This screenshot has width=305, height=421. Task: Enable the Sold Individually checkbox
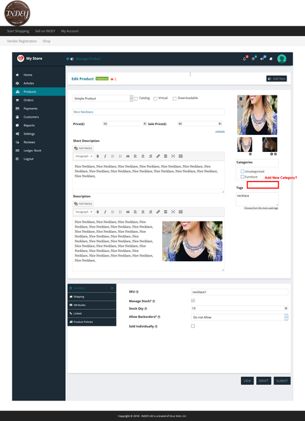(193, 326)
